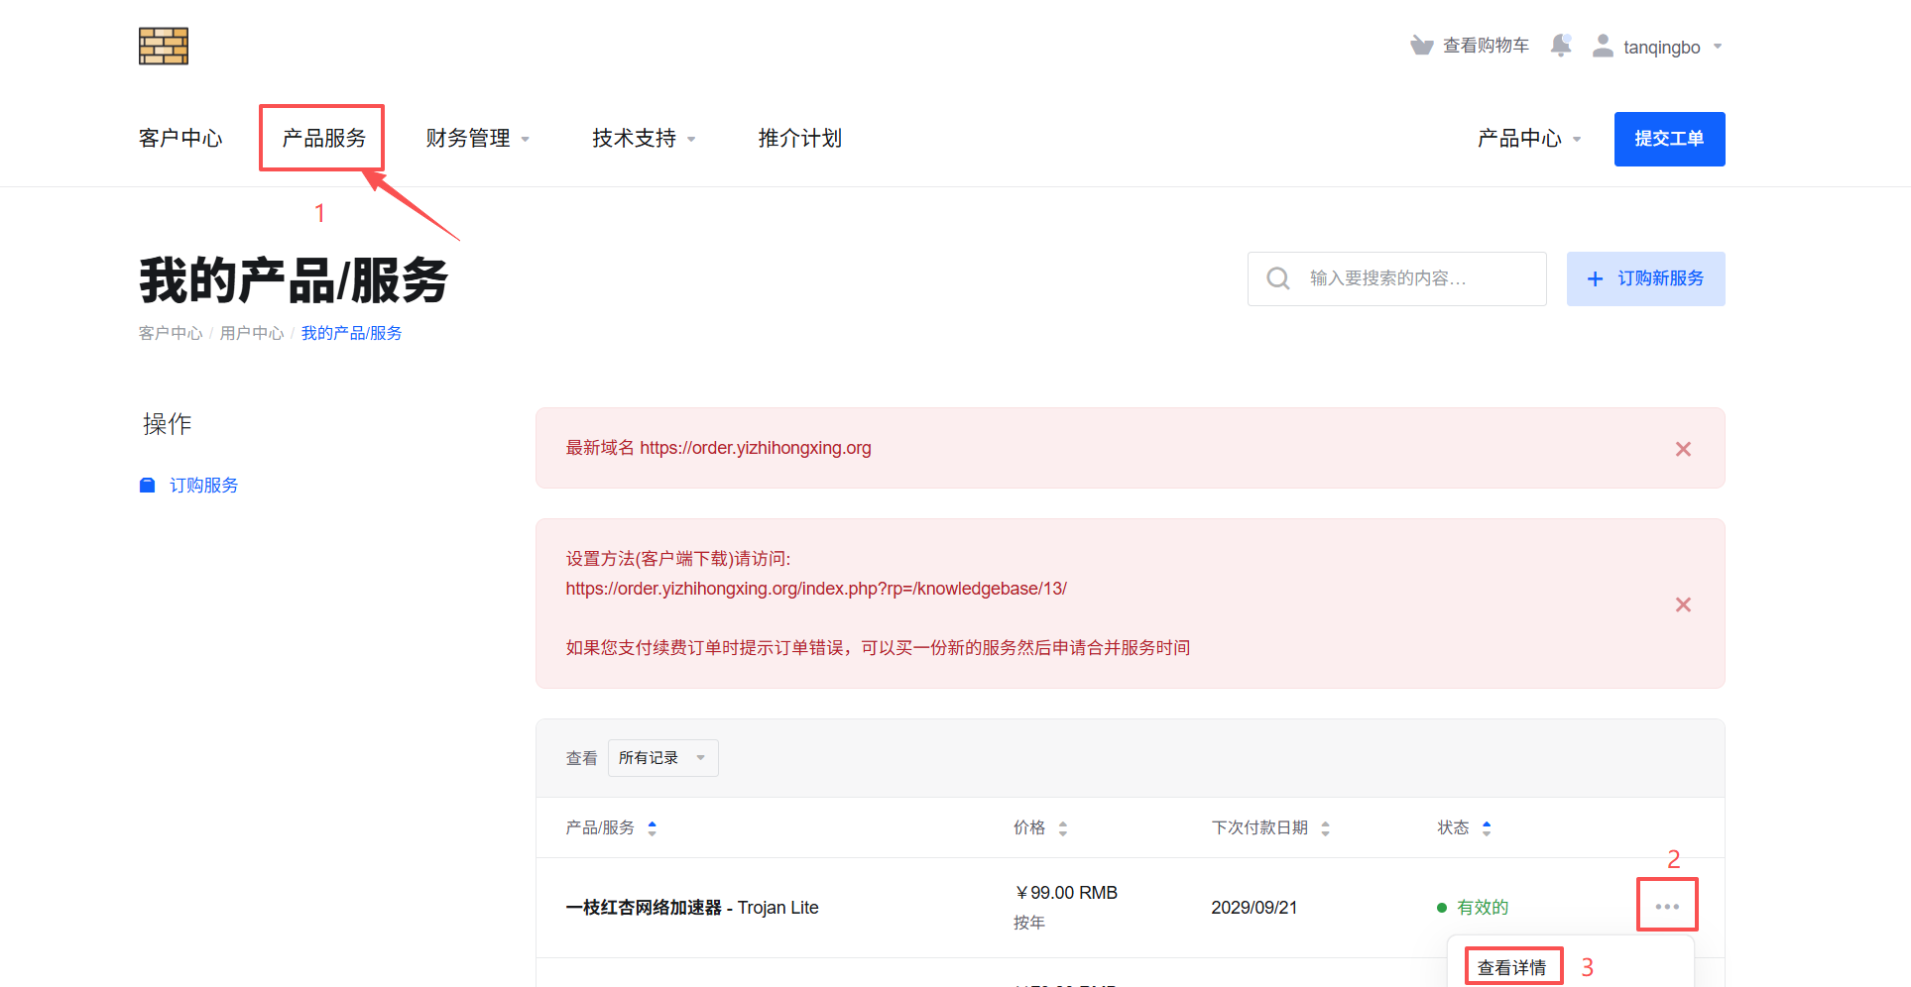Click the 订购新服务 button

pyautogui.click(x=1645, y=278)
